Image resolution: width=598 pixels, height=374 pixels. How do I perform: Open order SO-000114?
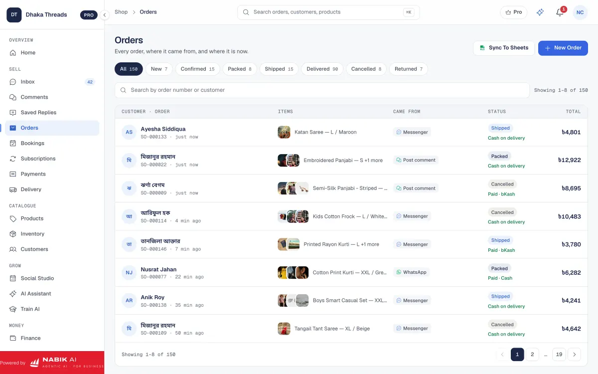(x=351, y=216)
